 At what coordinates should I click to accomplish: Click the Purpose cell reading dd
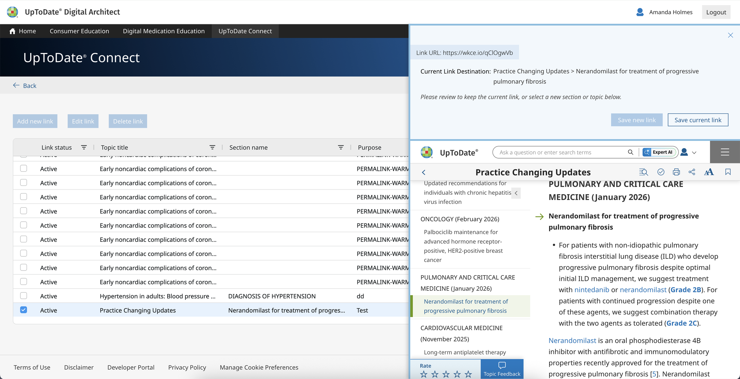click(360, 296)
